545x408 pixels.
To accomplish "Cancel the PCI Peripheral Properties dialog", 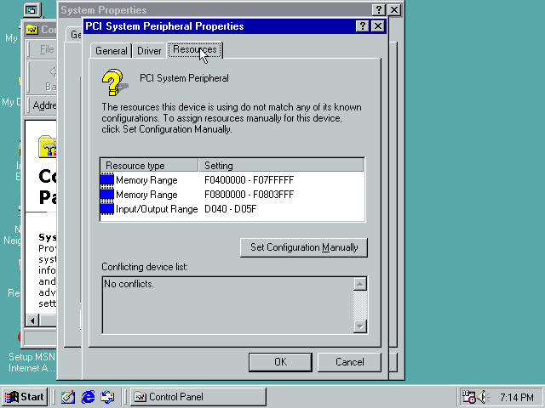I will click(349, 362).
